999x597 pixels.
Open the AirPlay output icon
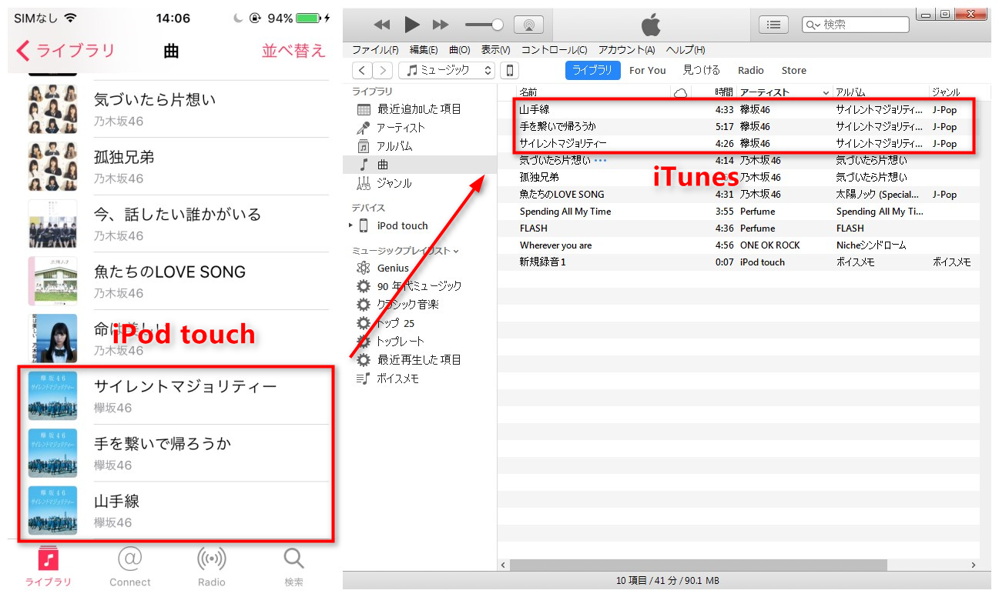coord(528,25)
